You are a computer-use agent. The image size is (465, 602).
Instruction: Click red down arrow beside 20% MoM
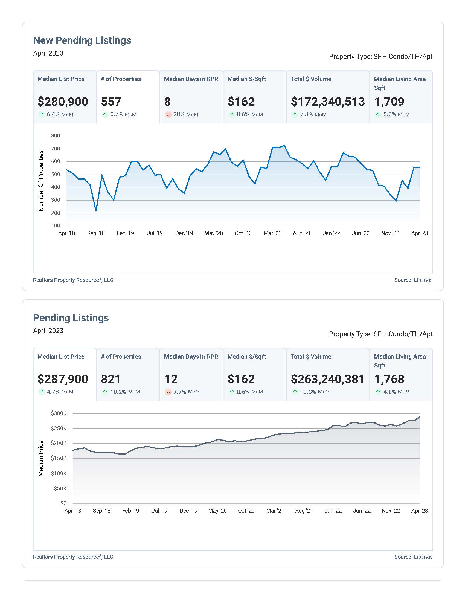tap(168, 114)
